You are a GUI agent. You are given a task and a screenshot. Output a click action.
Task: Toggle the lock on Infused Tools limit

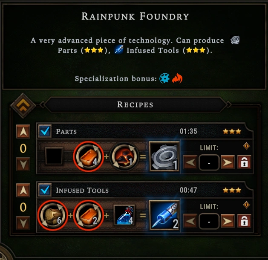244,221
